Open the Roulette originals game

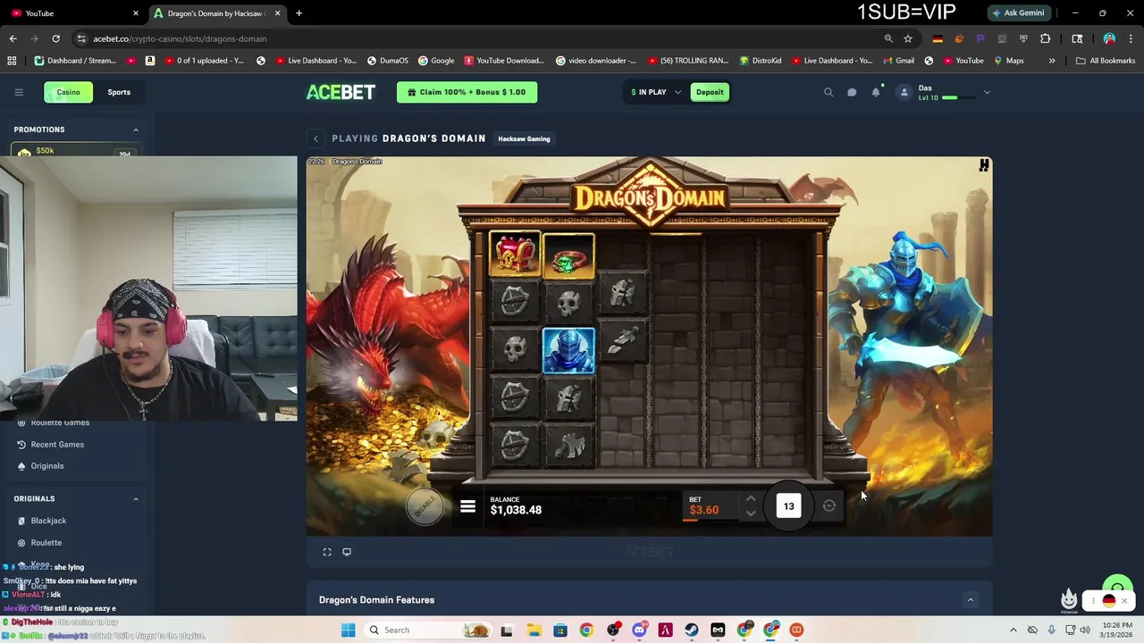(x=46, y=543)
